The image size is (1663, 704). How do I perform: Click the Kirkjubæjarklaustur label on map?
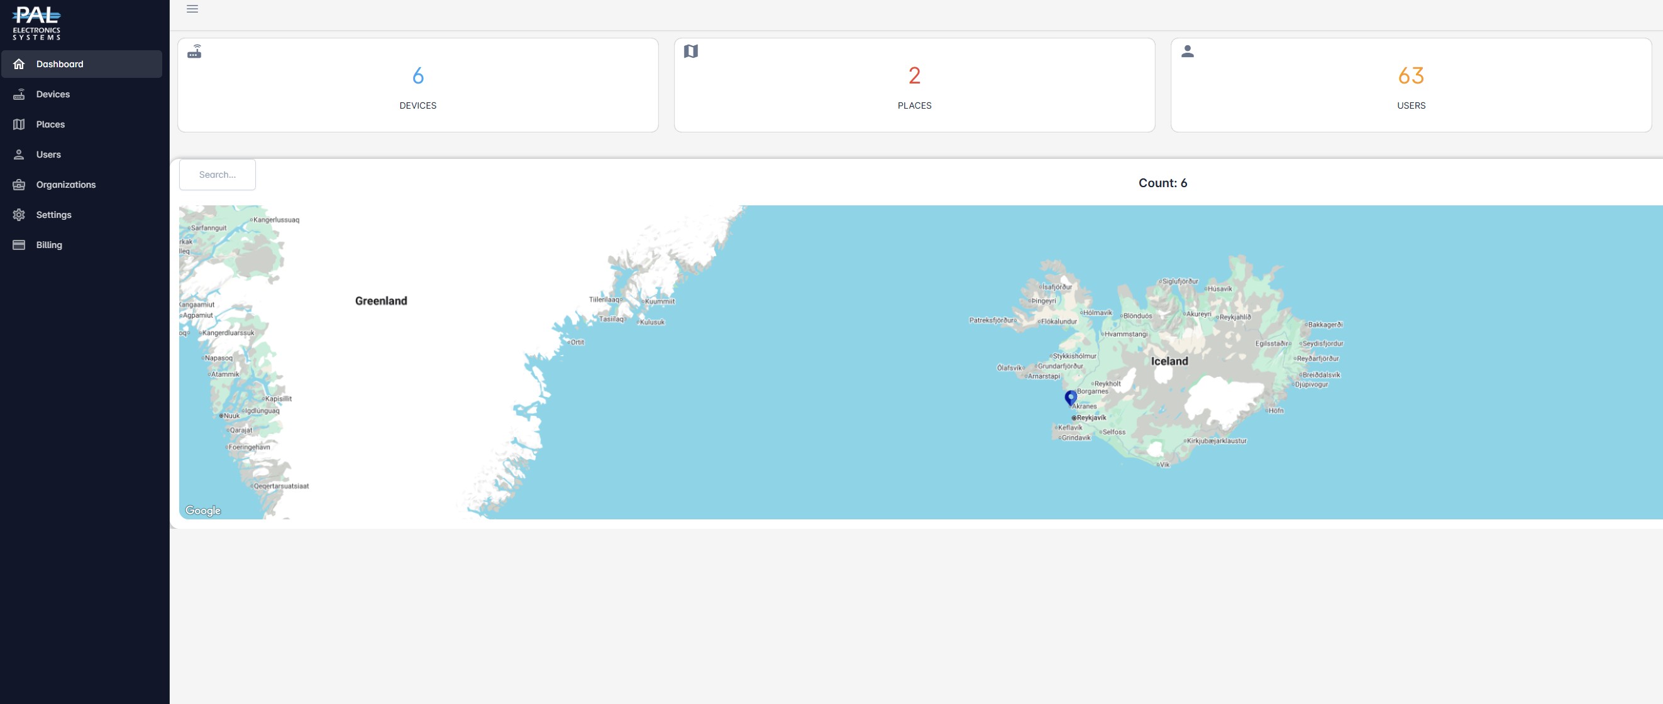(x=1216, y=441)
